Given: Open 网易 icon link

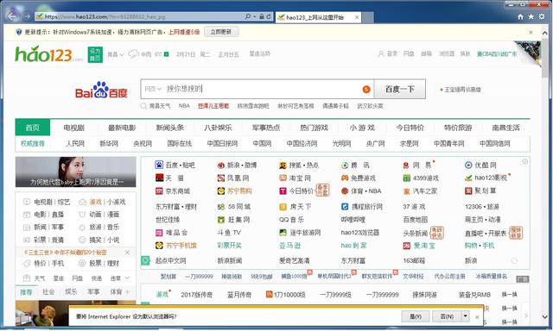Looking at the screenshot, I should (406, 165).
